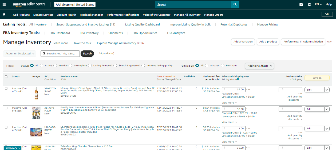Expand View more for Family Feud
The image size is (336, 150).
pos(229,122)
